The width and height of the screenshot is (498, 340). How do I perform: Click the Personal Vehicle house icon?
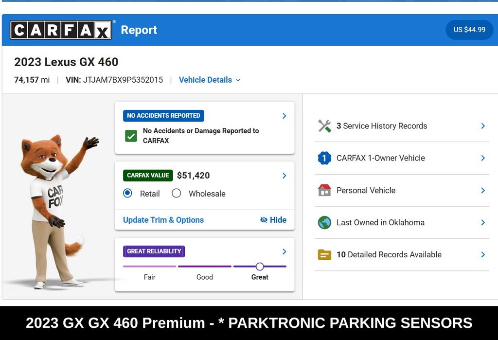tap(324, 190)
